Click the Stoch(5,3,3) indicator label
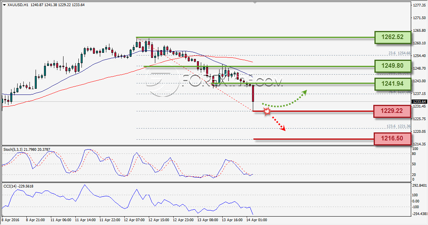This screenshot has width=428, height=225. 27,149
